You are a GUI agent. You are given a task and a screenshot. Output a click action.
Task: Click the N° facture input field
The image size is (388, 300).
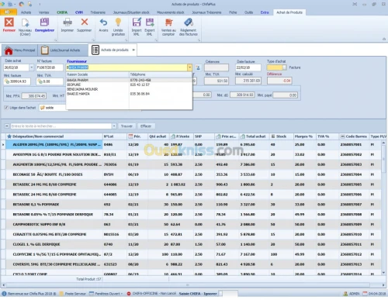pyautogui.click(x=49, y=67)
